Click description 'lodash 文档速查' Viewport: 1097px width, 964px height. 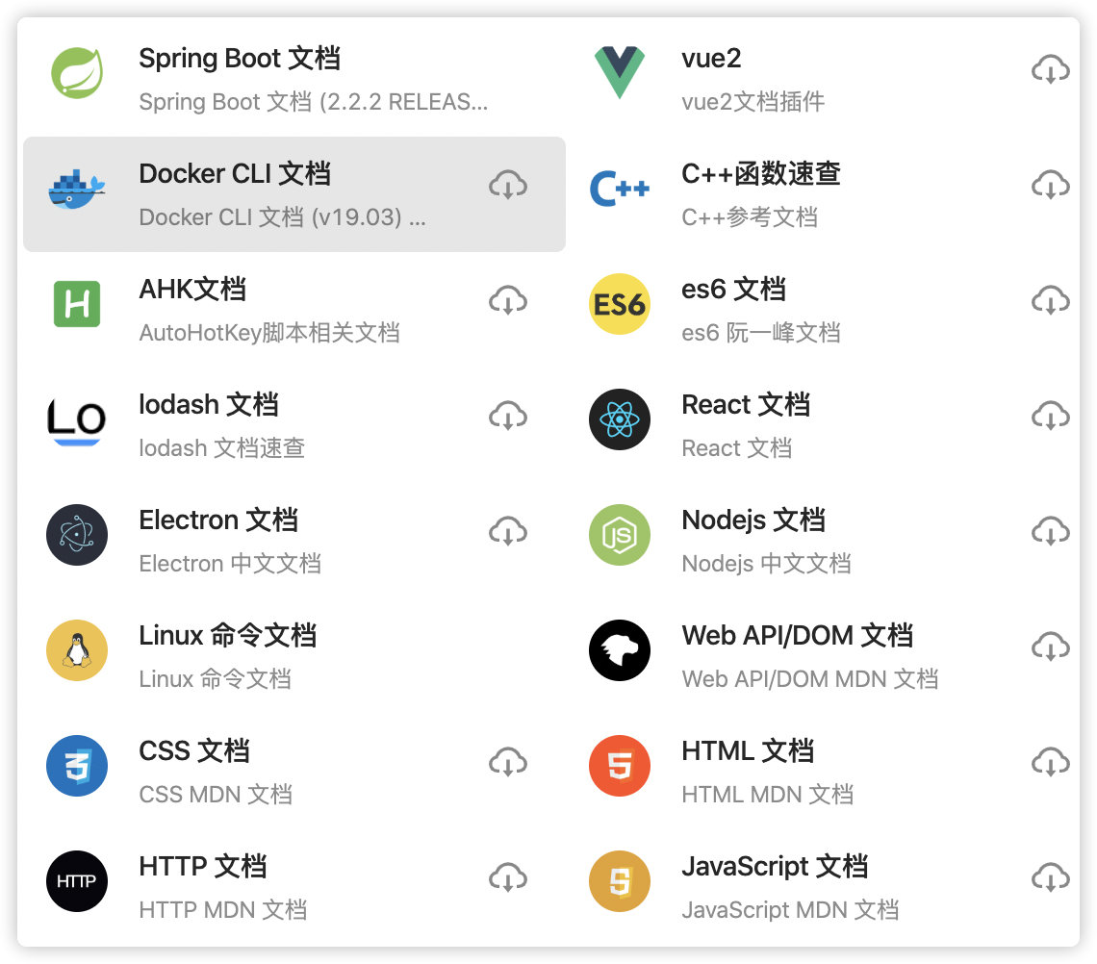click(221, 447)
